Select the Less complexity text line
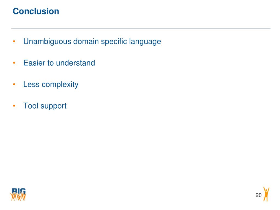 pos(51,85)
